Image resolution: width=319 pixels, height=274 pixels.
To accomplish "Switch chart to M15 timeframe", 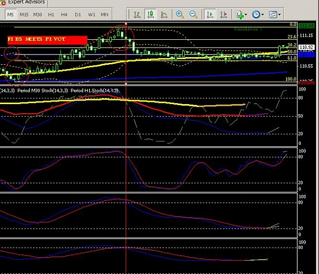I will click(24, 15).
